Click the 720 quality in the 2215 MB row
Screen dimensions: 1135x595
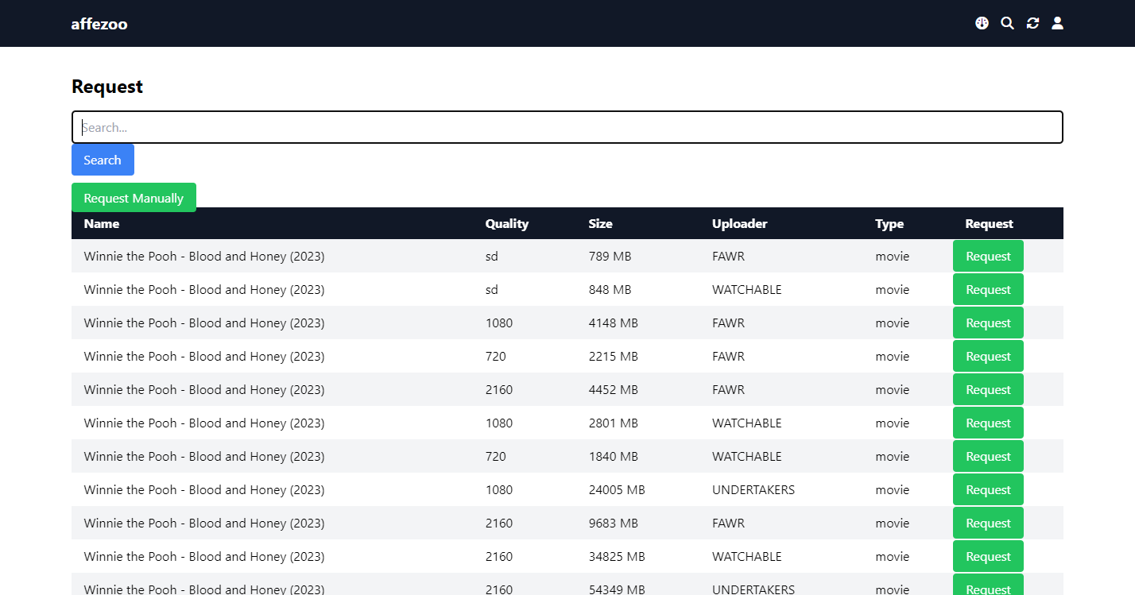coord(496,356)
